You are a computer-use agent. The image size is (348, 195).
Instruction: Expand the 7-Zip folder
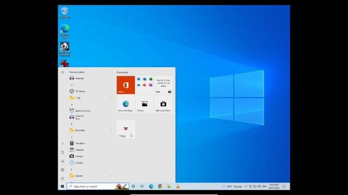pos(91,97)
